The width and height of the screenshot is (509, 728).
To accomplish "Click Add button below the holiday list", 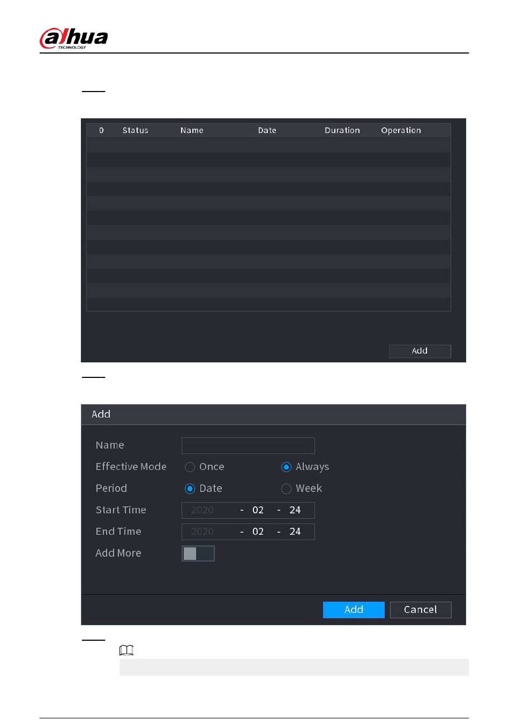I will point(420,351).
